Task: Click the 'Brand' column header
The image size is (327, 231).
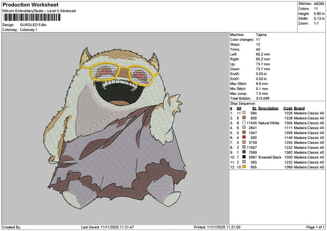Action: point(299,108)
